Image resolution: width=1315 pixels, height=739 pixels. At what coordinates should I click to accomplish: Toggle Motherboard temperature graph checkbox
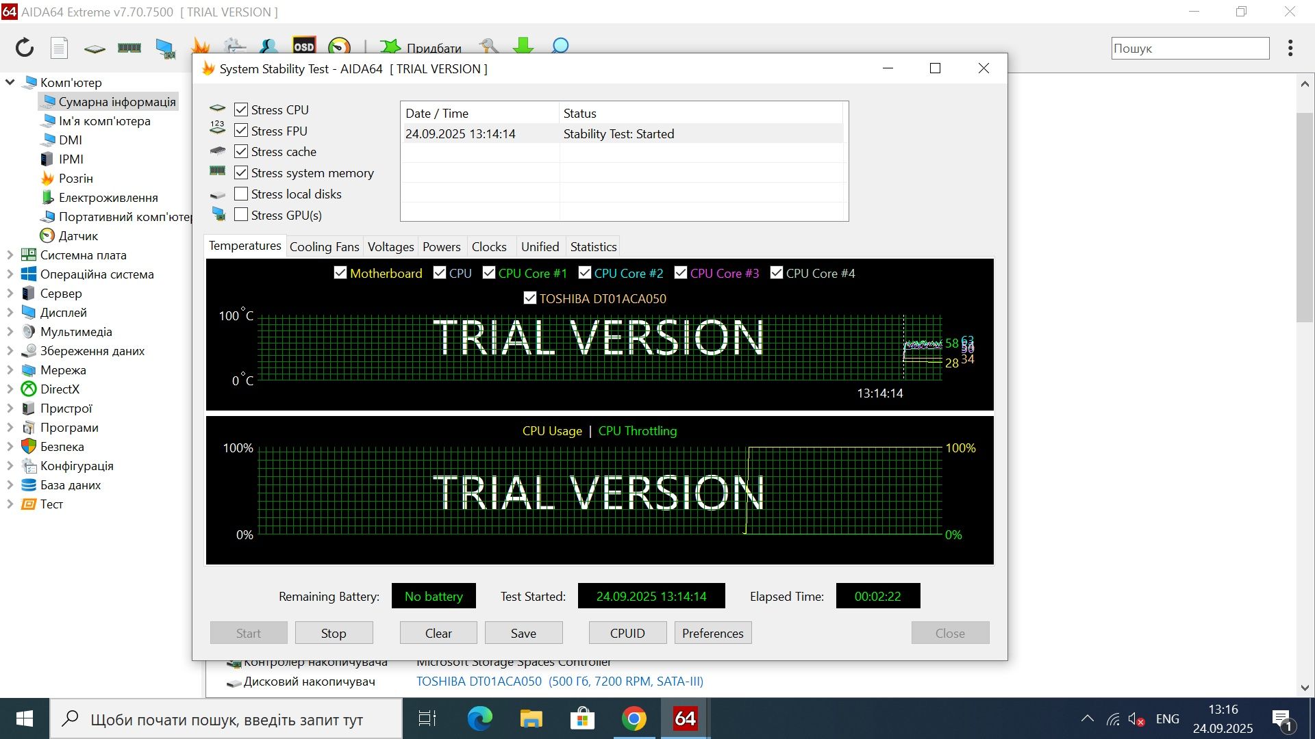click(340, 272)
